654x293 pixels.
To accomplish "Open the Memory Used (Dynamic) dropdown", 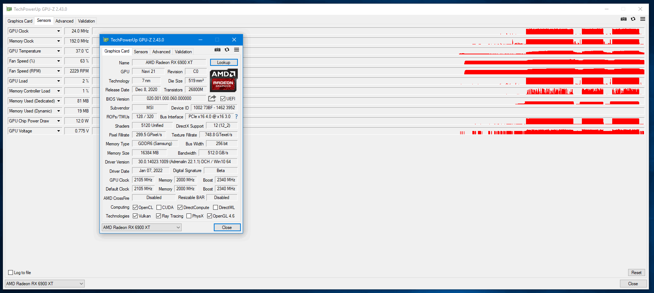I will 58,111.
